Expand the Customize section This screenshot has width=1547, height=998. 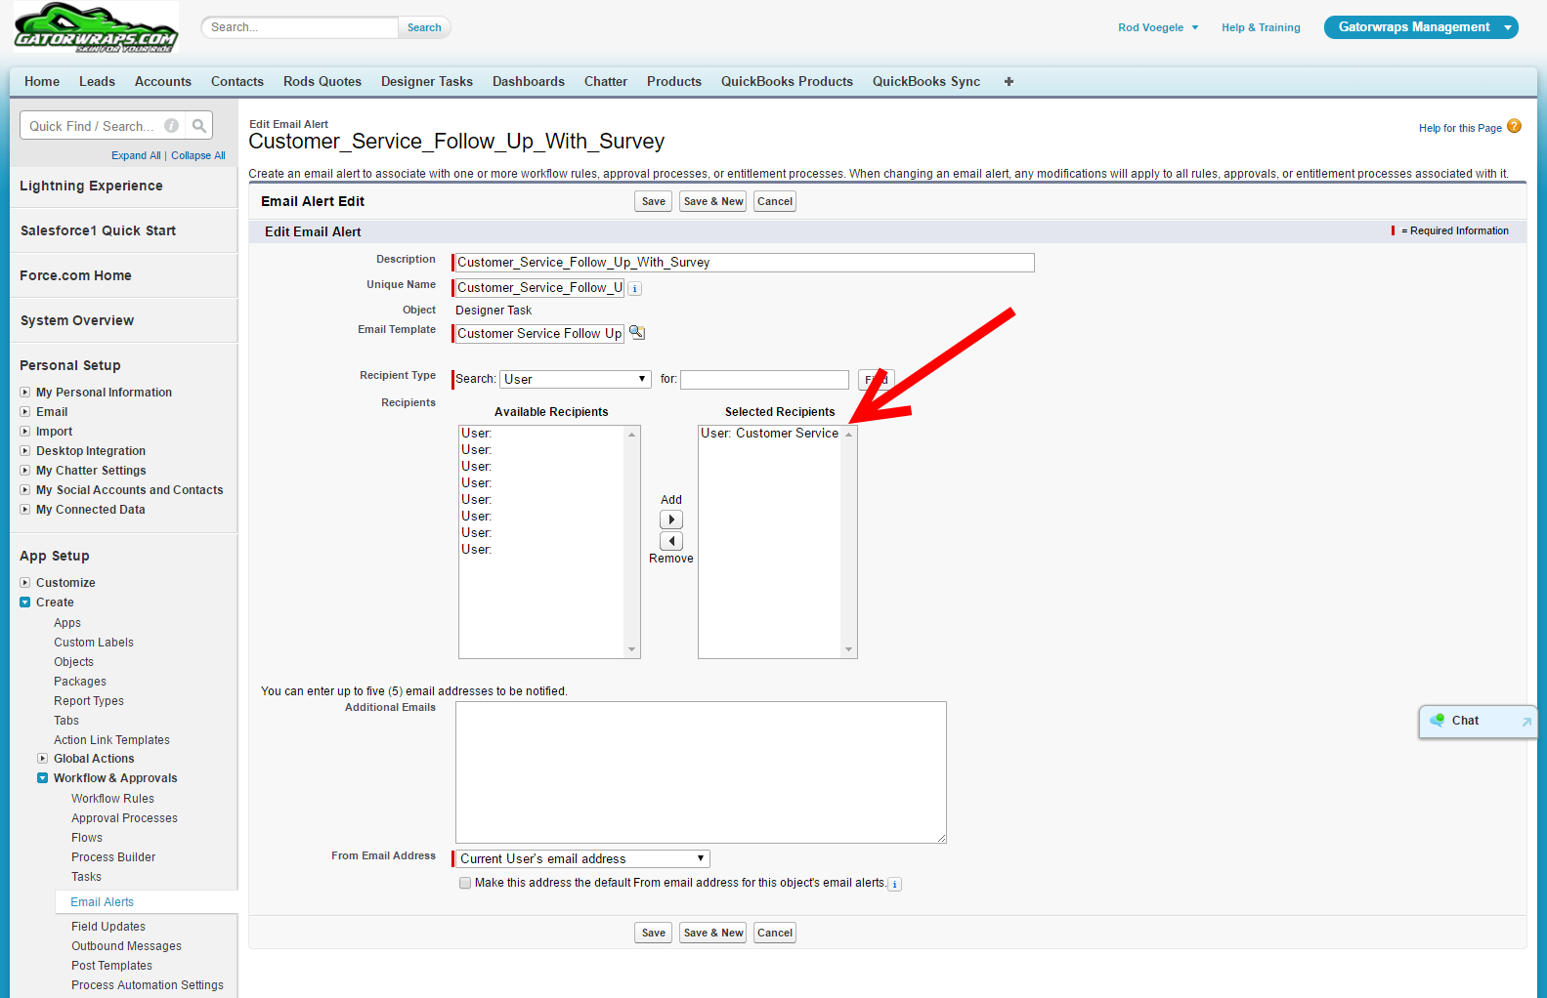coord(25,583)
